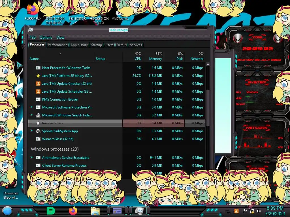This screenshot has width=290, height=217.
Task: Click the Microsoft Software Protection process icon
Action: [x=38, y=107]
